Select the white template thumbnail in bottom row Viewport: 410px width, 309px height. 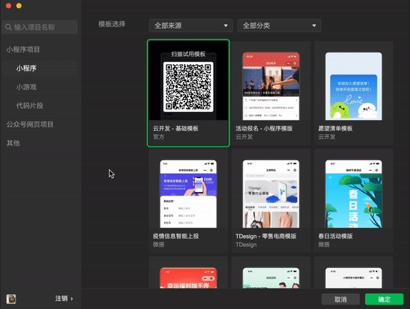click(x=353, y=278)
